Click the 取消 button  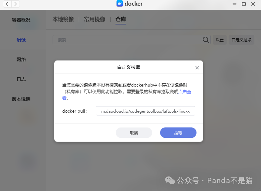pos(134,133)
